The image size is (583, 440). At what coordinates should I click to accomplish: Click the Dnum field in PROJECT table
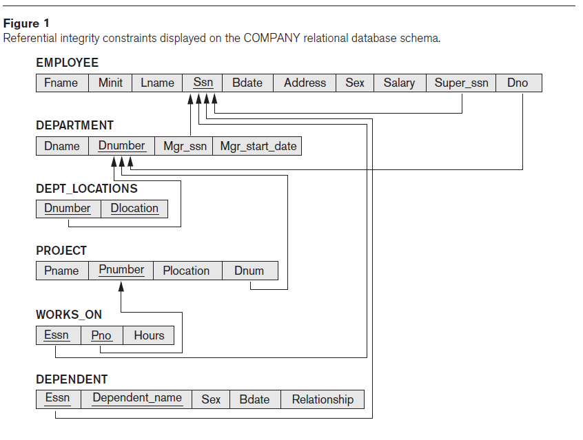tap(249, 270)
